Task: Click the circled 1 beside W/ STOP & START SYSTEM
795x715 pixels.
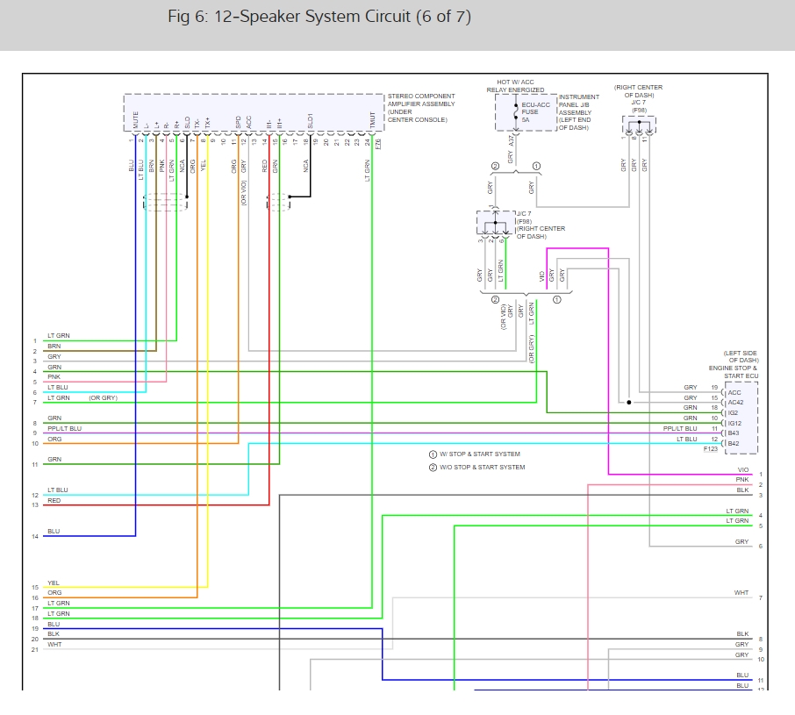Action: (x=433, y=454)
